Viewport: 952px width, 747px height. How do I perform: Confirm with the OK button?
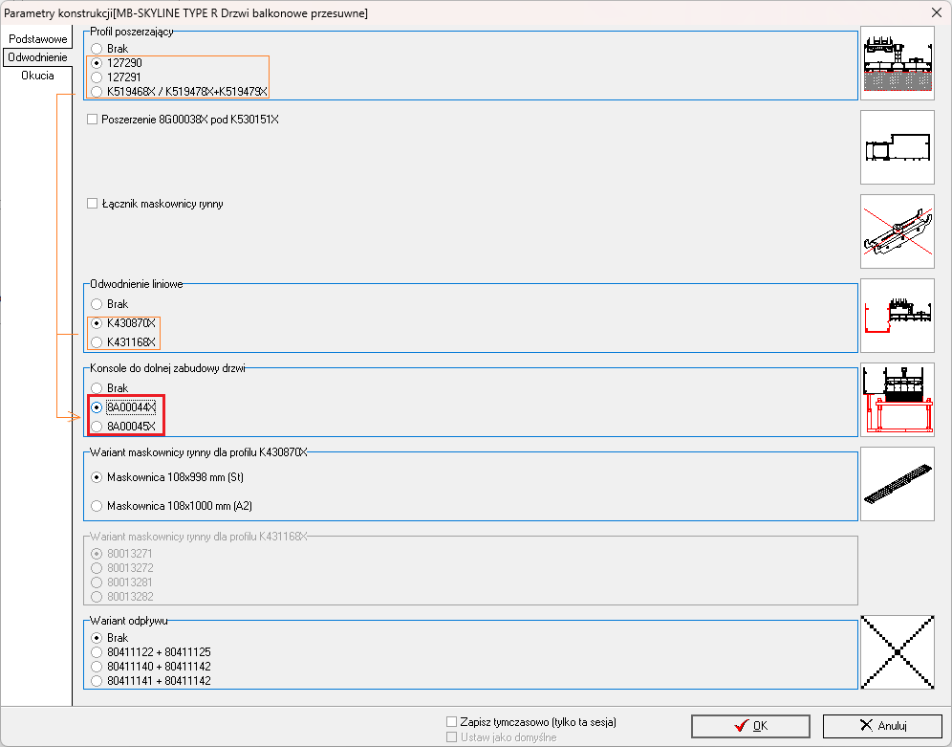coord(750,726)
